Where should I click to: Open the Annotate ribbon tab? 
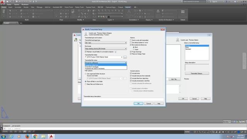[18, 7]
